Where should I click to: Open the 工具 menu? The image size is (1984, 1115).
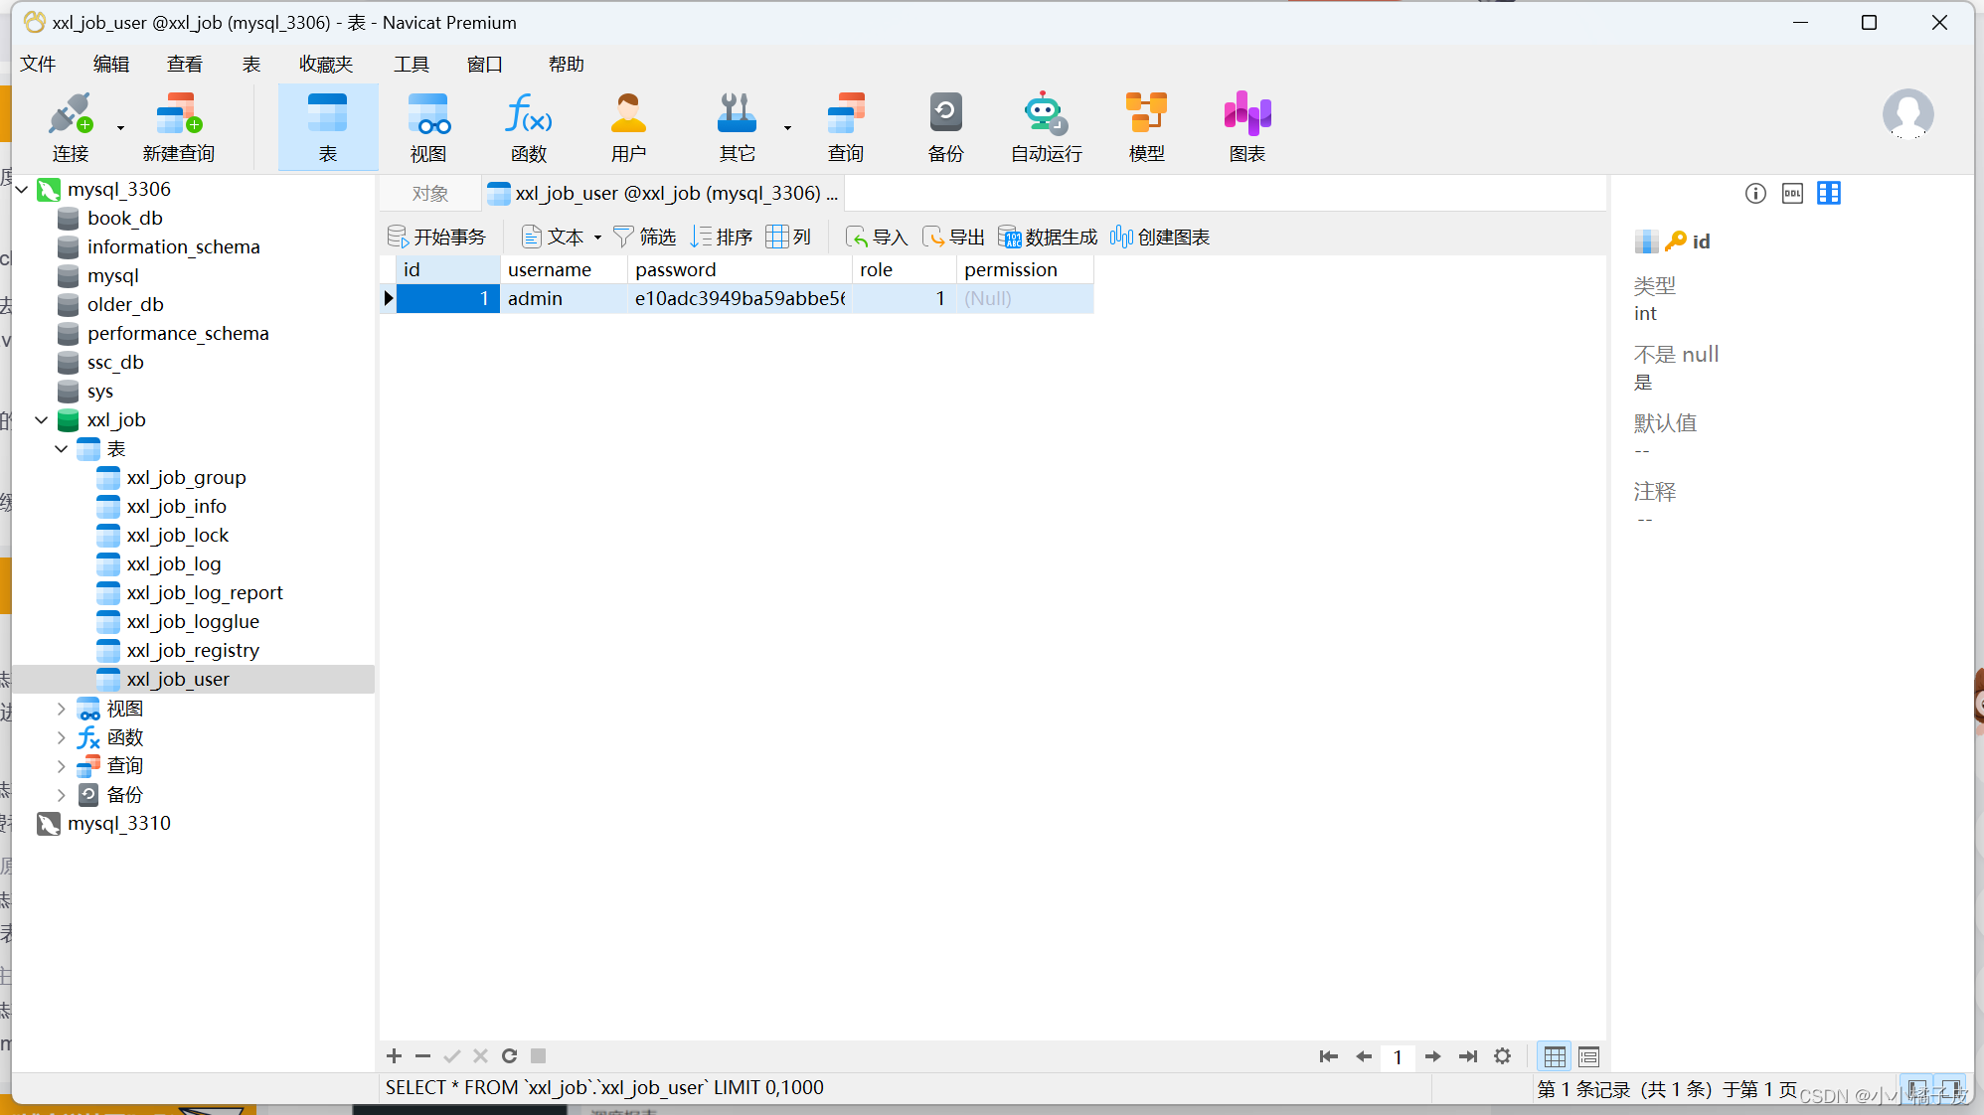click(412, 64)
